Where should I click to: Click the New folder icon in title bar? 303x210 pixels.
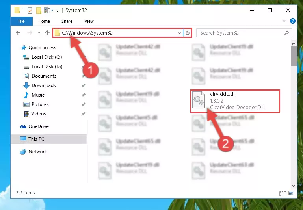click(x=39, y=10)
